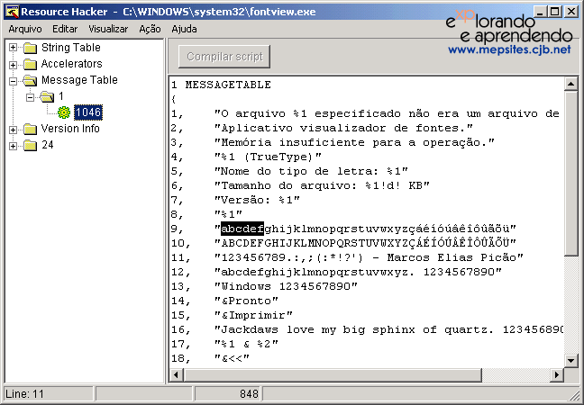
Task: Click the folder icon labeled 24
Action: 31,145
